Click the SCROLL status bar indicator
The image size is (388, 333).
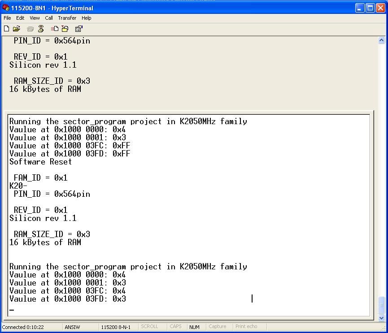point(149,326)
